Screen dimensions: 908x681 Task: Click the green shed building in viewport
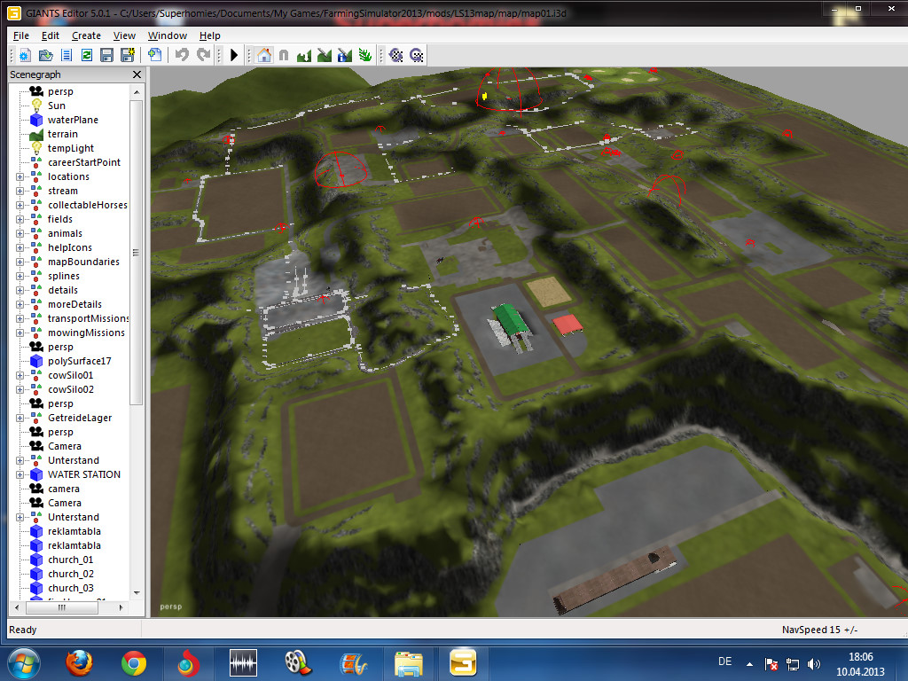pos(510,320)
